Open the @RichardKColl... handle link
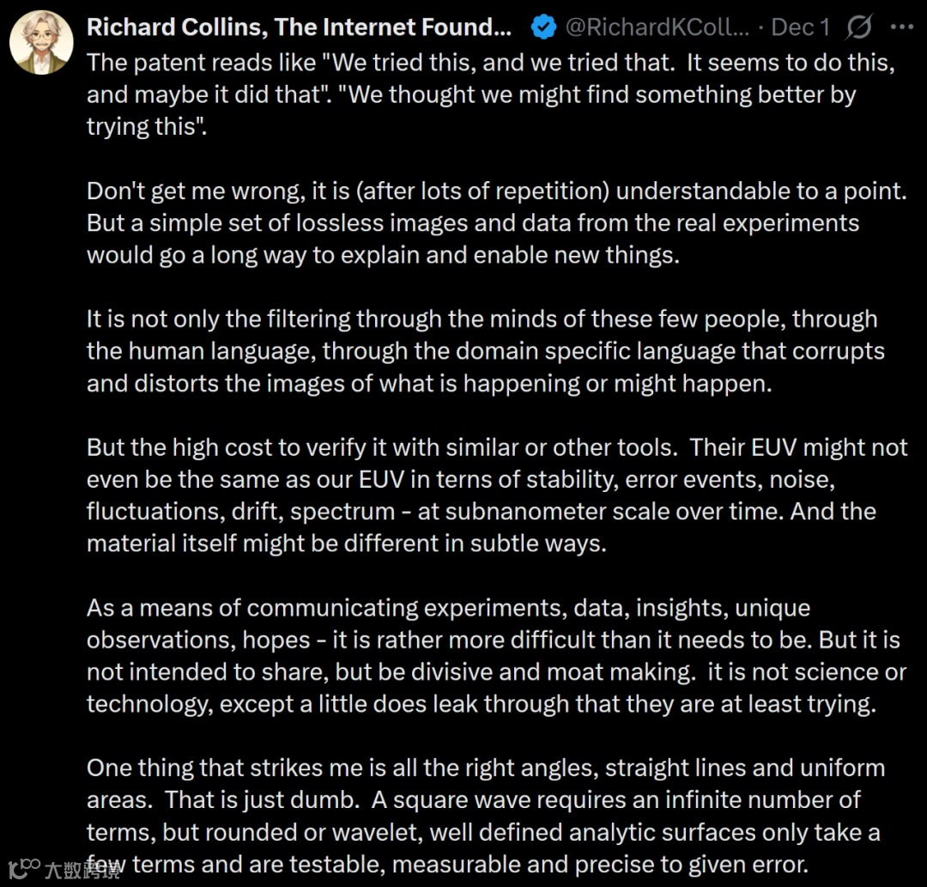Image resolution: width=927 pixels, height=887 pixels. click(657, 27)
